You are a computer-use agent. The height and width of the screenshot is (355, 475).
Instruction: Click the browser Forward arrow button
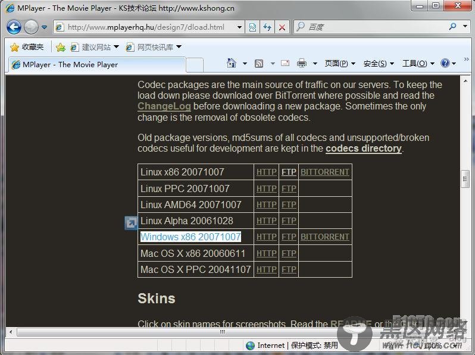coord(31,27)
